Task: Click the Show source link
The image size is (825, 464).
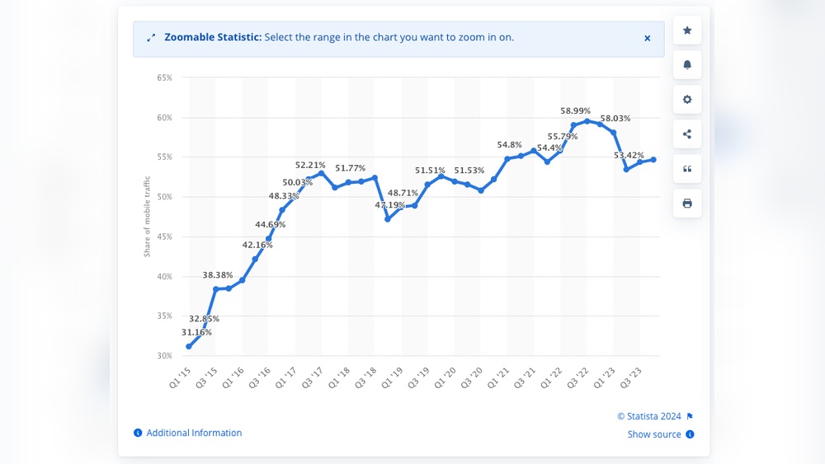Action: [654, 434]
